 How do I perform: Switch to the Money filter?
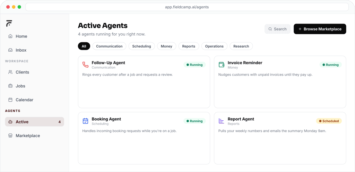[x=166, y=46]
